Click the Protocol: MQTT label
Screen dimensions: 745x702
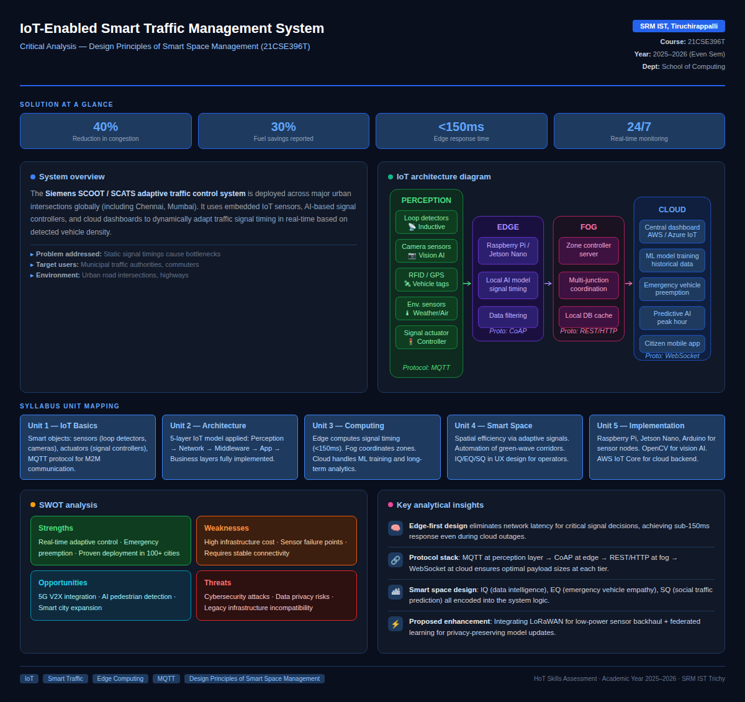click(427, 368)
